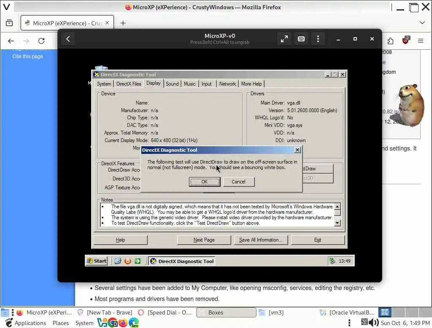432x328 pixels.
Task: Open a new Firefox tab
Action: (123, 23)
